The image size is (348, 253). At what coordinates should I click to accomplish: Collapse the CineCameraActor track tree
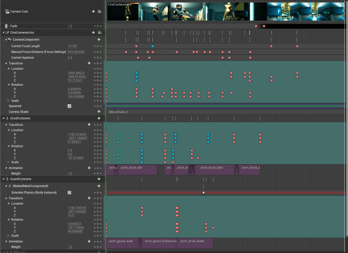(3, 32)
